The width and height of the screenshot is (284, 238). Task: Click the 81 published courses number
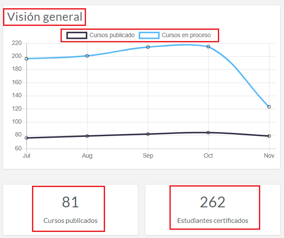pyautogui.click(x=70, y=202)
